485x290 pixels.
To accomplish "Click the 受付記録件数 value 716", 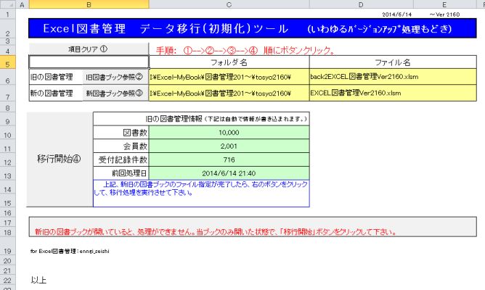I will (x=229, y=159).
